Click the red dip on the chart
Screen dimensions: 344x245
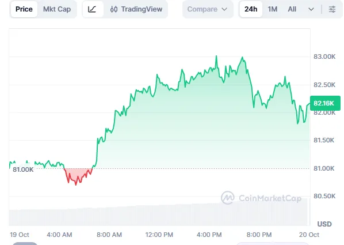(x=78, y=176)
